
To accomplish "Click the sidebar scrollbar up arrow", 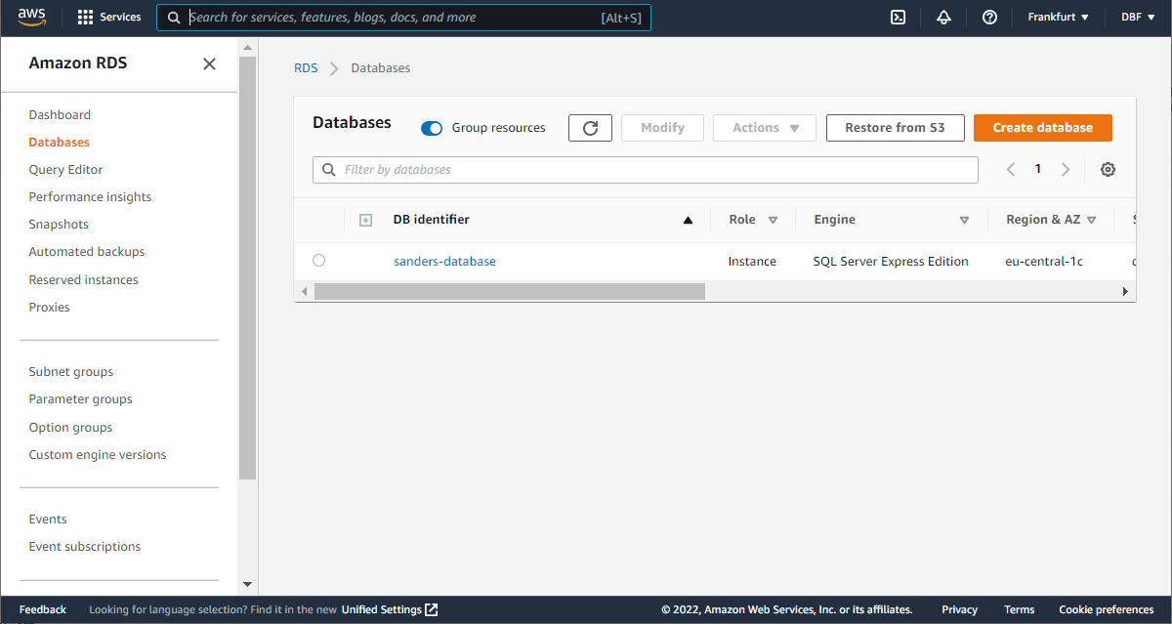I will point(247,47).
